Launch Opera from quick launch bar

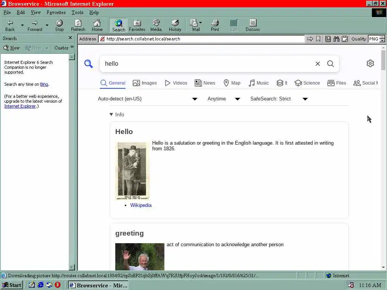pos(58,285)
